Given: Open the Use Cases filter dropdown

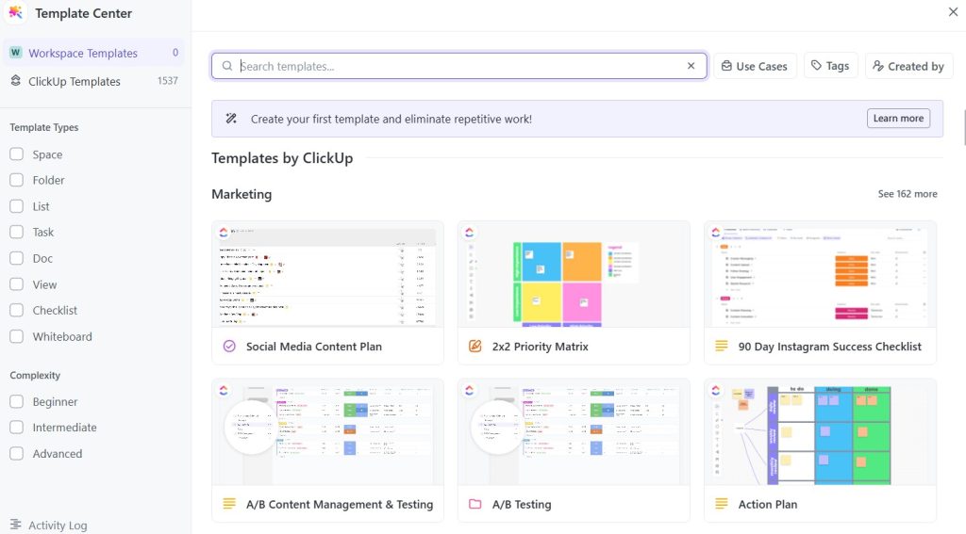Looking at the screenshot, I should [x=755, y=66].
